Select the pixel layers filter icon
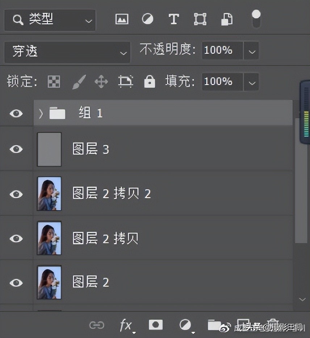 click(x=122, y=19)
